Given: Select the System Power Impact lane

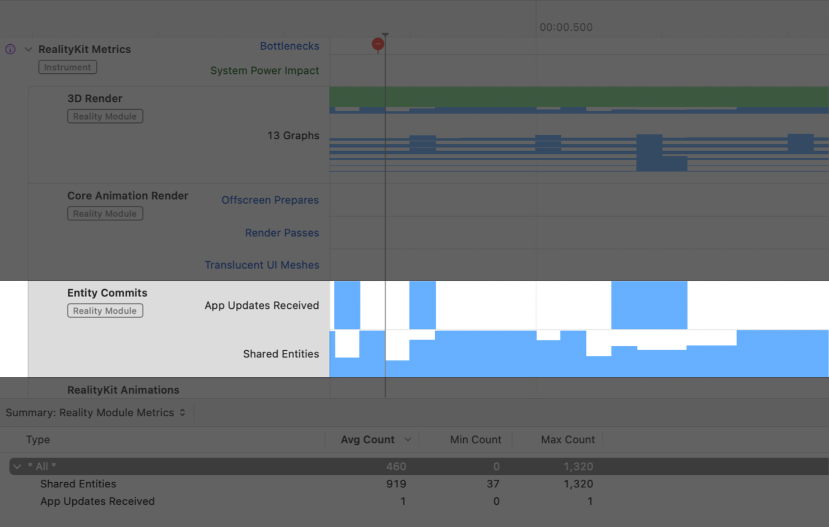Looking at the screenshot, I should 264,70.
